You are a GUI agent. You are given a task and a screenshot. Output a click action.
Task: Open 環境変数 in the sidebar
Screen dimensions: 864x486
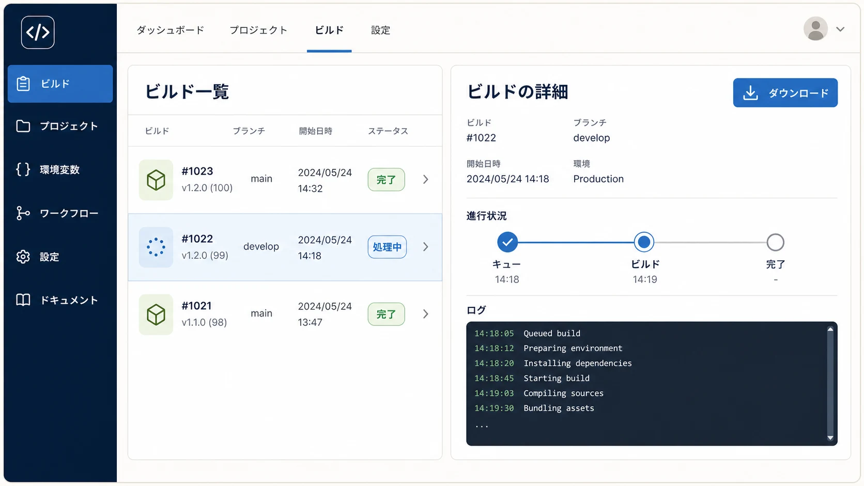click(60, 169)
